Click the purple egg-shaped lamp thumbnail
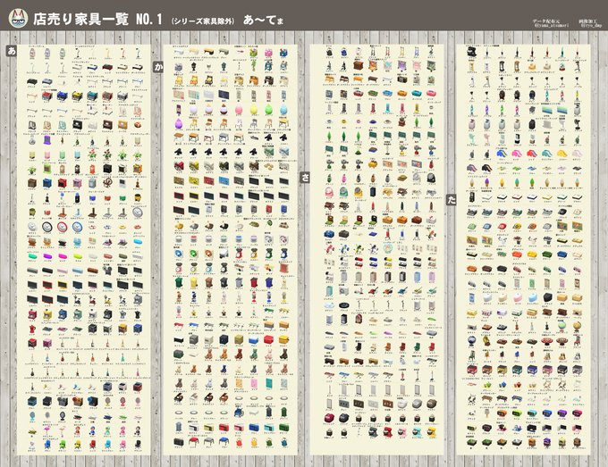The height and width of the screenshot is (467, 608). coord(178,124)
